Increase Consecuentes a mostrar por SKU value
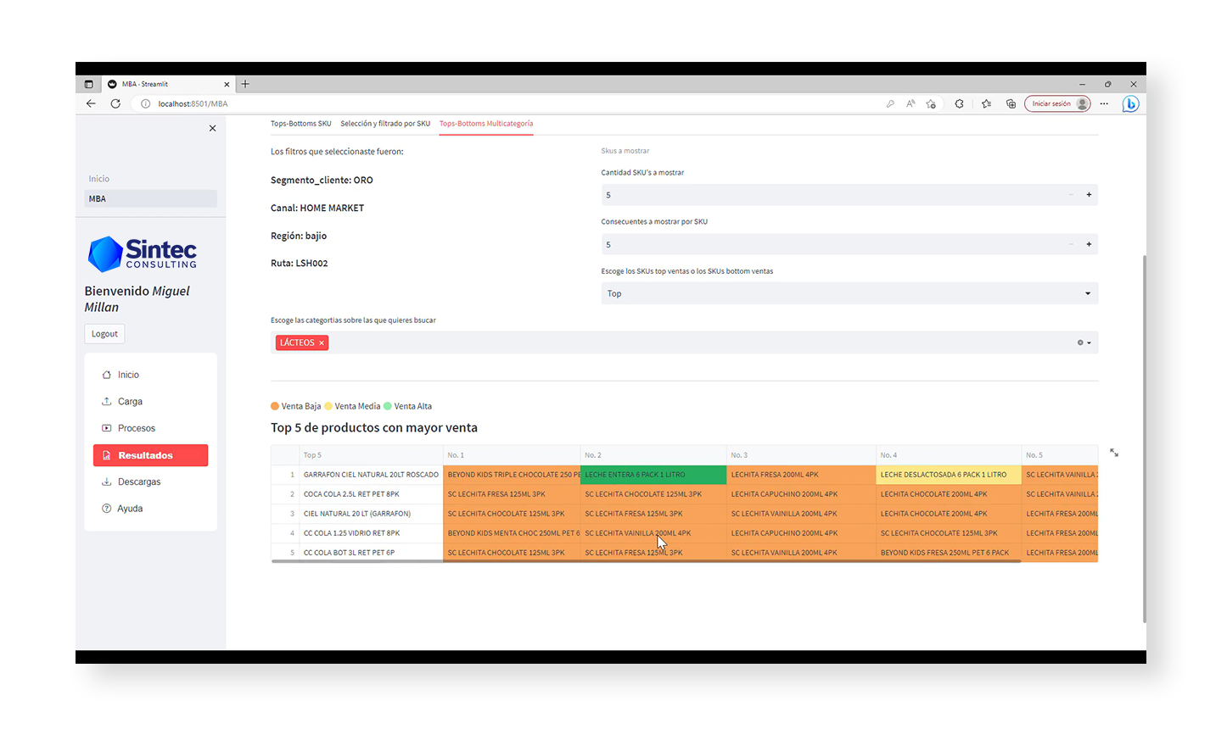Screen dimensions: 1227x729 coord(1089,244)
